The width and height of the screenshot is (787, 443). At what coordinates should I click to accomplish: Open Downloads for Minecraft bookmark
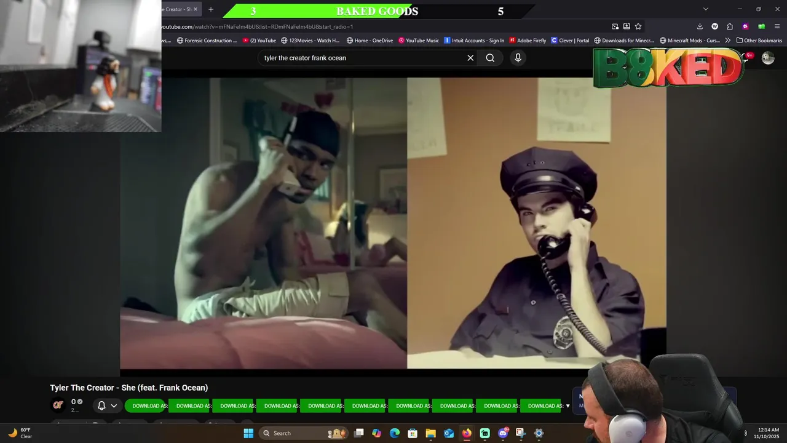pyautogui.click(x=624, y=41)
